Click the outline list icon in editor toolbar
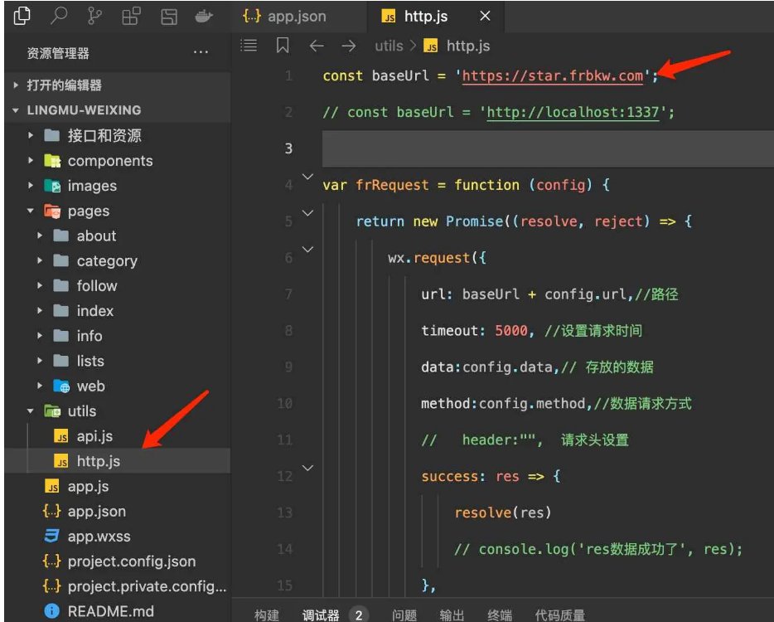774x622 pixels. click(x=249, y=46)
